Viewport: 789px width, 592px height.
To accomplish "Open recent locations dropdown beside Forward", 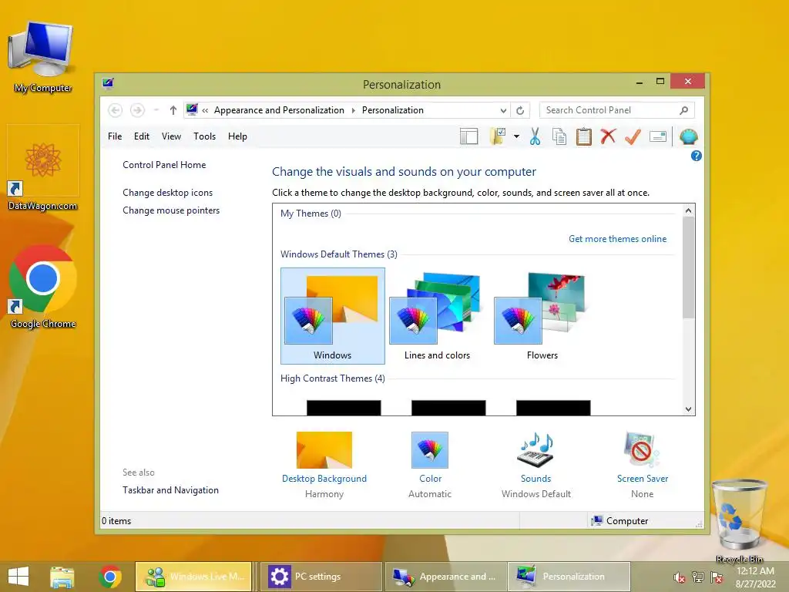I will pyautogui.click(x=156, y=110).
